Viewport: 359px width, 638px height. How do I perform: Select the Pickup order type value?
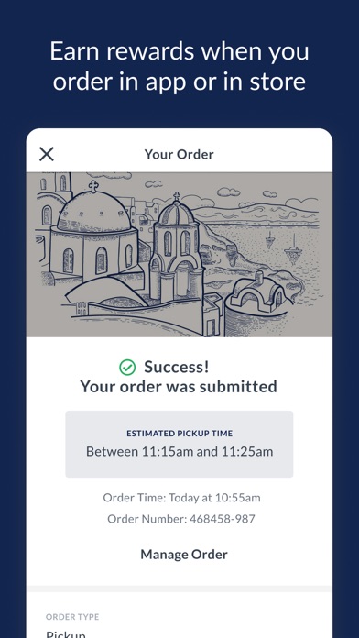(66, 634)
